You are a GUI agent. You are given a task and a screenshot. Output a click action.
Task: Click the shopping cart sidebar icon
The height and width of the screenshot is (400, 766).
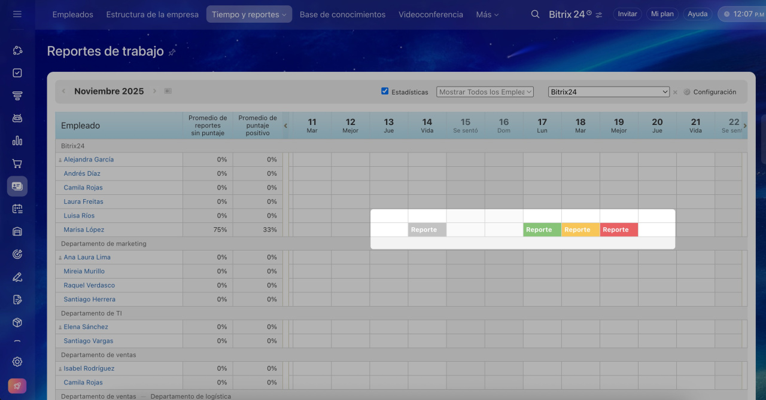(x=17, y=164)
